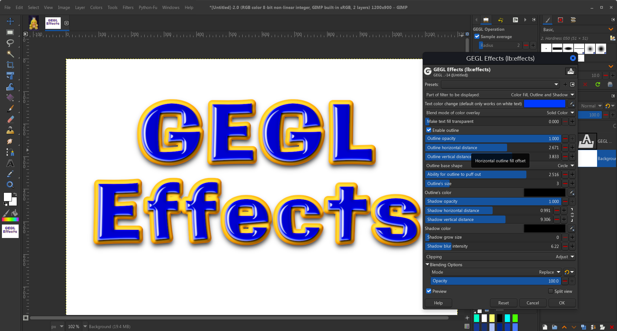Open the File menu
The image size is (617, 331).
point(7,7)
